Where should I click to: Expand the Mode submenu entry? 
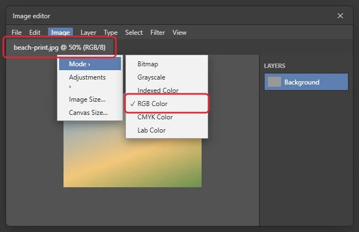90,64
